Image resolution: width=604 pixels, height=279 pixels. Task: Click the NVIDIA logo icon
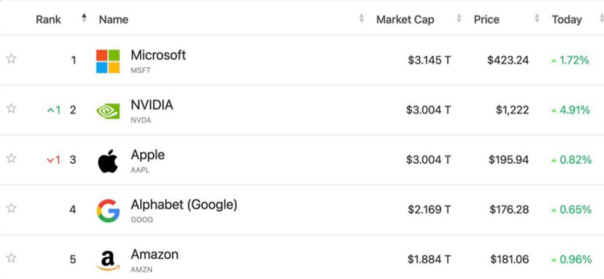pyautogui.click(x=108, y=110)
